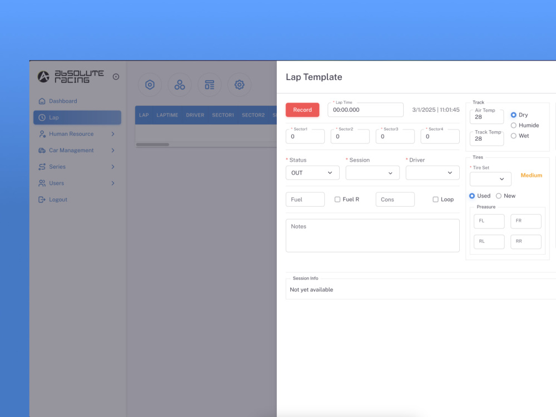Click the FL pressure field
Image resolution: width=556 pixels, height=417 pixels.
pos(489,221)
